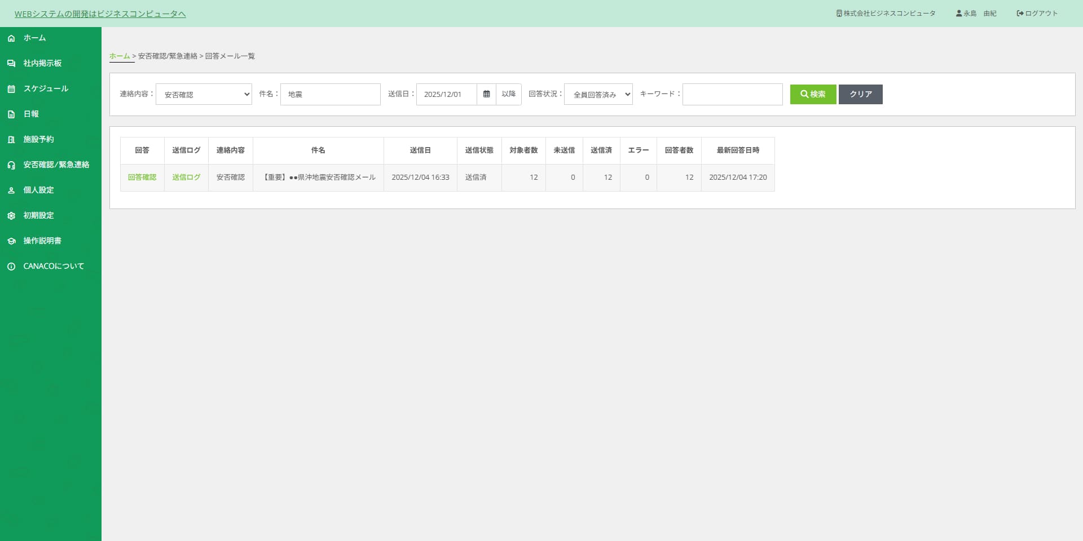1083x541 pixels.
Task: Click the facility reservation building icon
Action: (11, 140)
